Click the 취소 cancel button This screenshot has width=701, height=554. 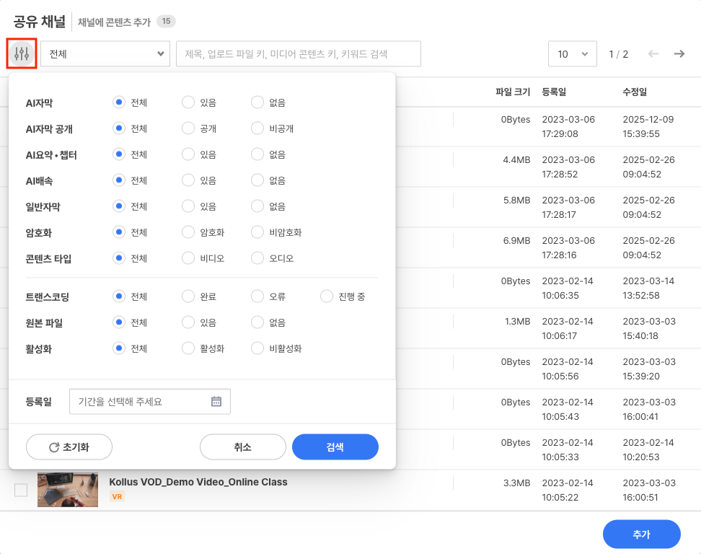(243, 447)
